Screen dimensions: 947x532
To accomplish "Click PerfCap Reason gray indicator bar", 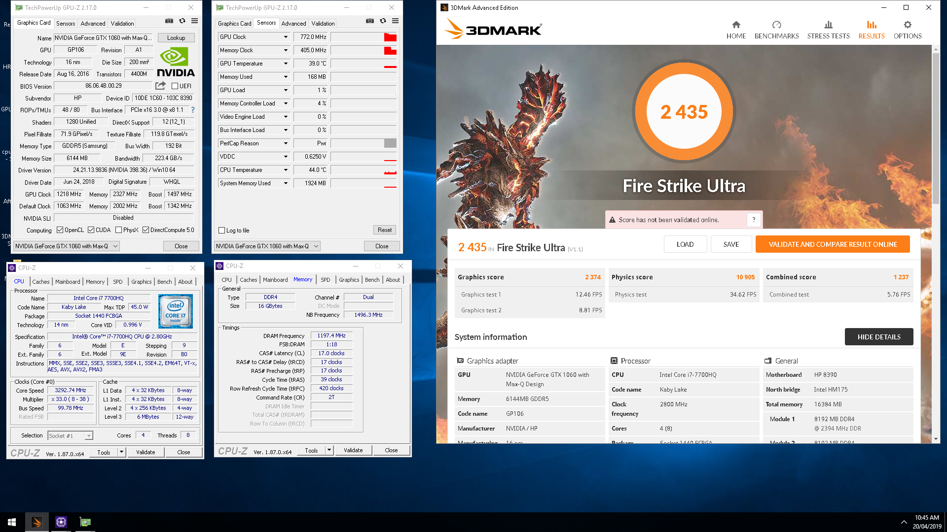I will 390,143.
